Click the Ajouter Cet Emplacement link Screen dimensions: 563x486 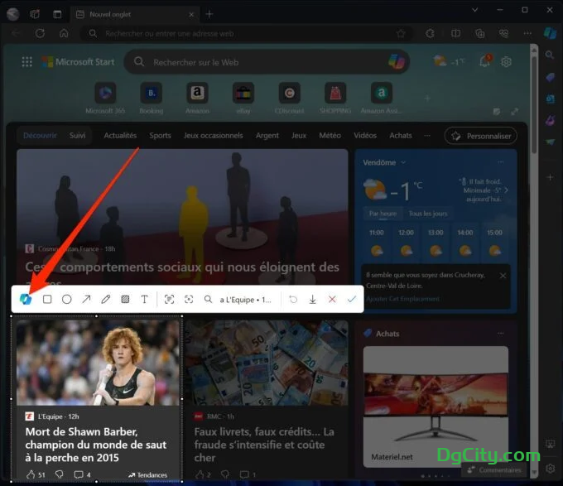coord(402,299)
